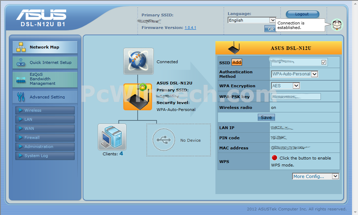Click the assistant mascot icon
358x215 pixels.
pyautogui.click(x=337, y=25)
